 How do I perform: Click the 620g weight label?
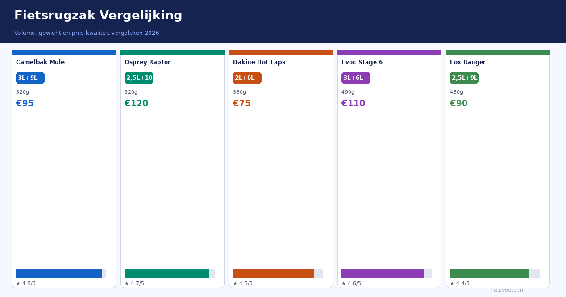click(x=131, y=92)
